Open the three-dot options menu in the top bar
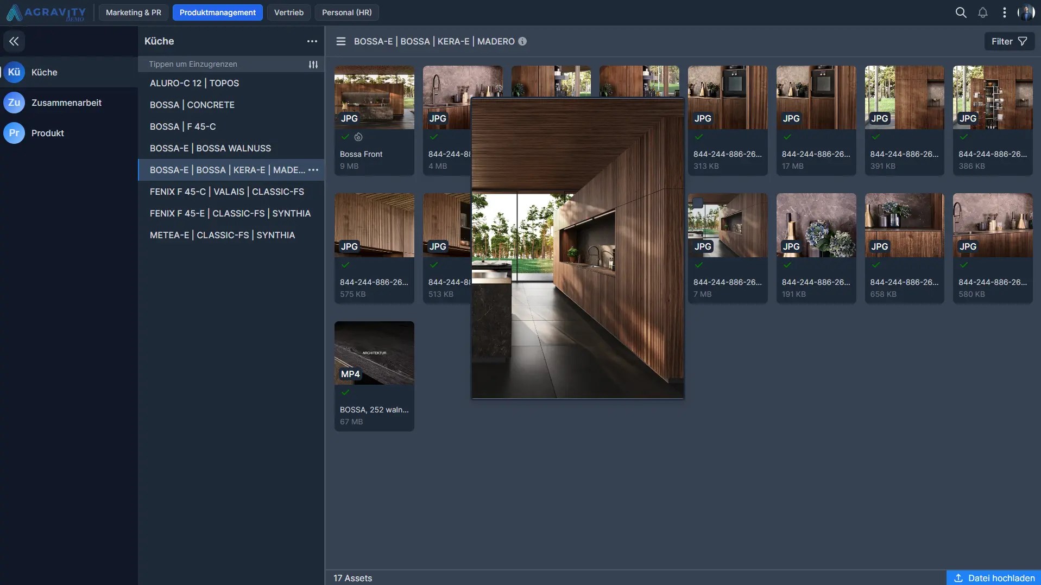 (x=1004, y=12)
